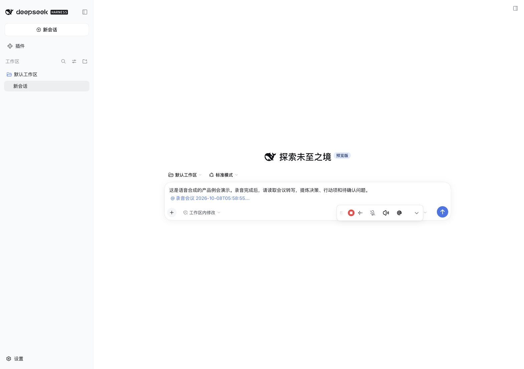Grab the recorder bar drag handle
This screenshot has width=524, height=369.
coord(341,213)
